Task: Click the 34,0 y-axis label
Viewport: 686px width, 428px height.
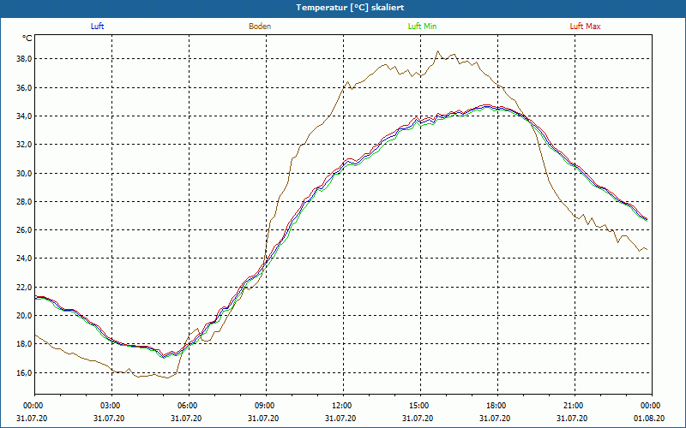Action: click(23, 116)
